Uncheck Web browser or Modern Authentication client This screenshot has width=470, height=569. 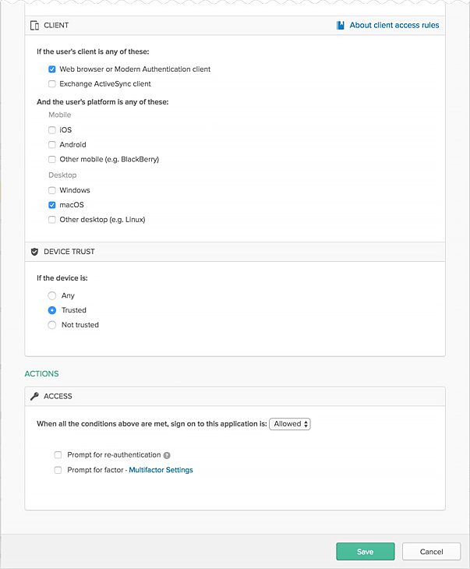click(x=52, y=69)
